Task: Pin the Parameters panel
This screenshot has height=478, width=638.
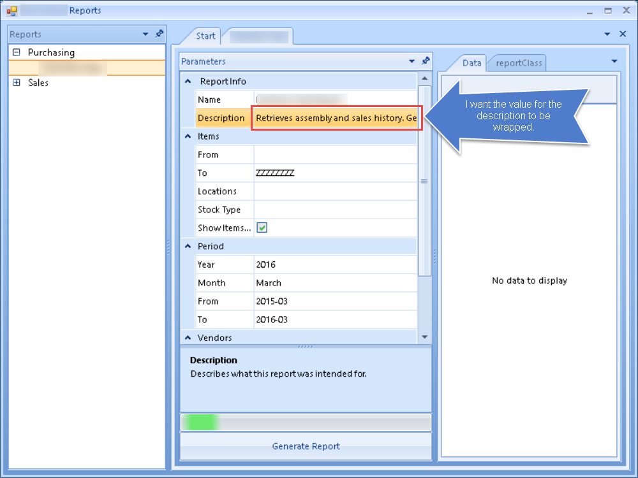Action: click(x=426, y=61)
